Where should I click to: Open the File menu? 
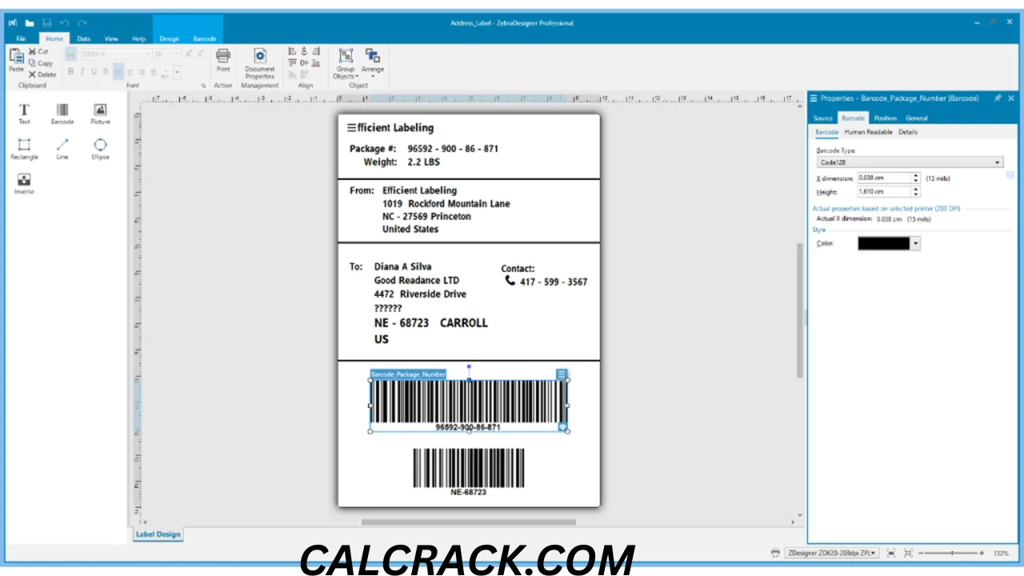tap(22, 38)
